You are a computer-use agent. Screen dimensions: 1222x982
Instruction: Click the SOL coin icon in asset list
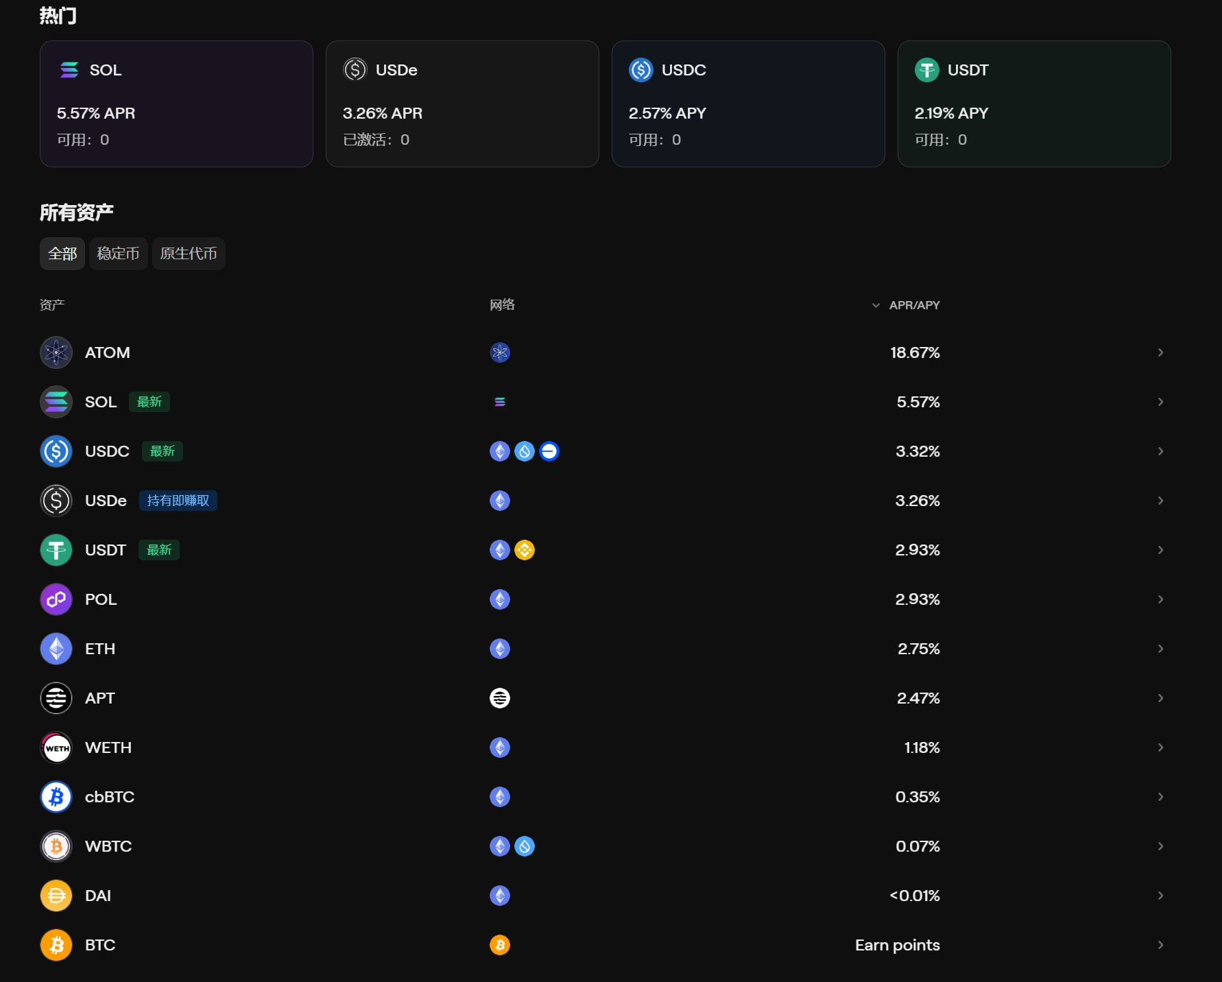(x=56, y=402)
